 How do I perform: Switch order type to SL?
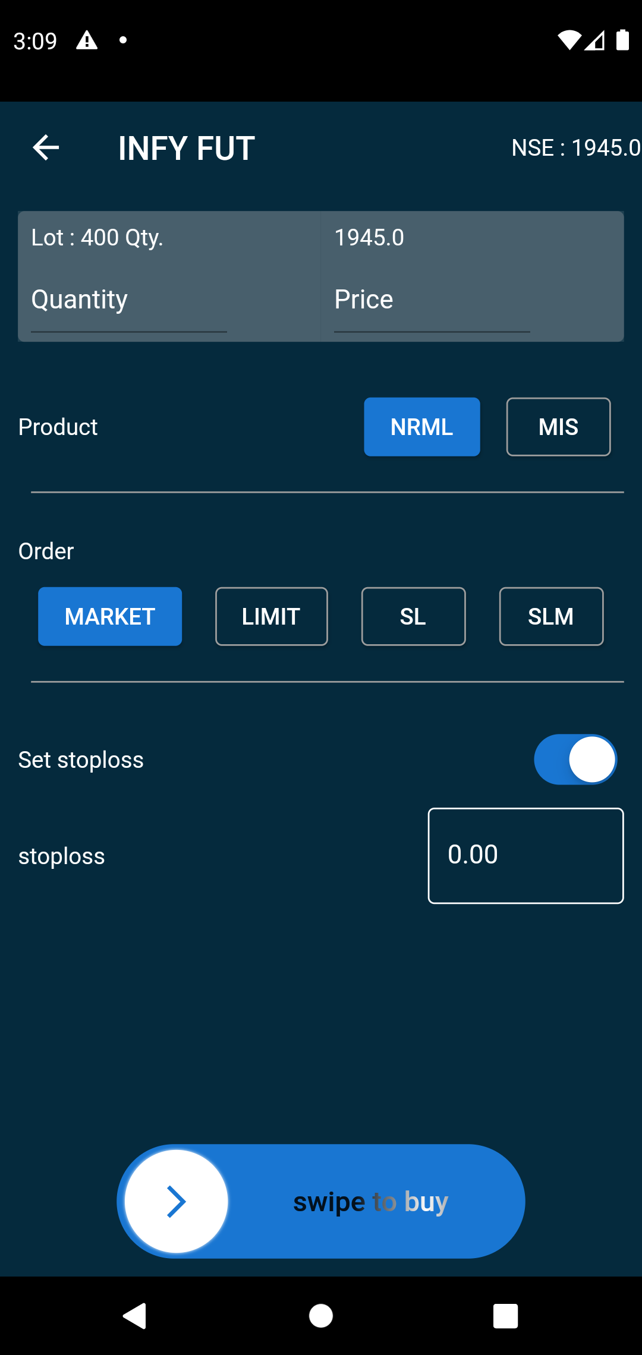click(413, 616)
